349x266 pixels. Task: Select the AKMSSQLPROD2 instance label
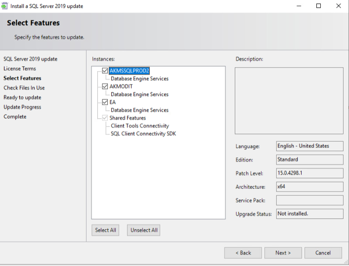129,71
